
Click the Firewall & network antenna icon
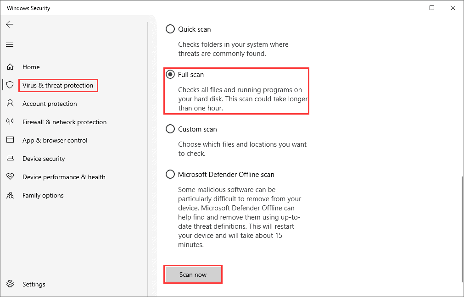[x=10, y=122]
